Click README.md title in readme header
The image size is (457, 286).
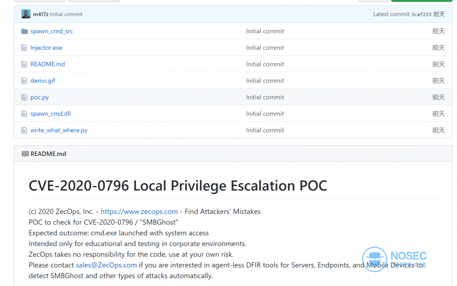pos(48,154)
